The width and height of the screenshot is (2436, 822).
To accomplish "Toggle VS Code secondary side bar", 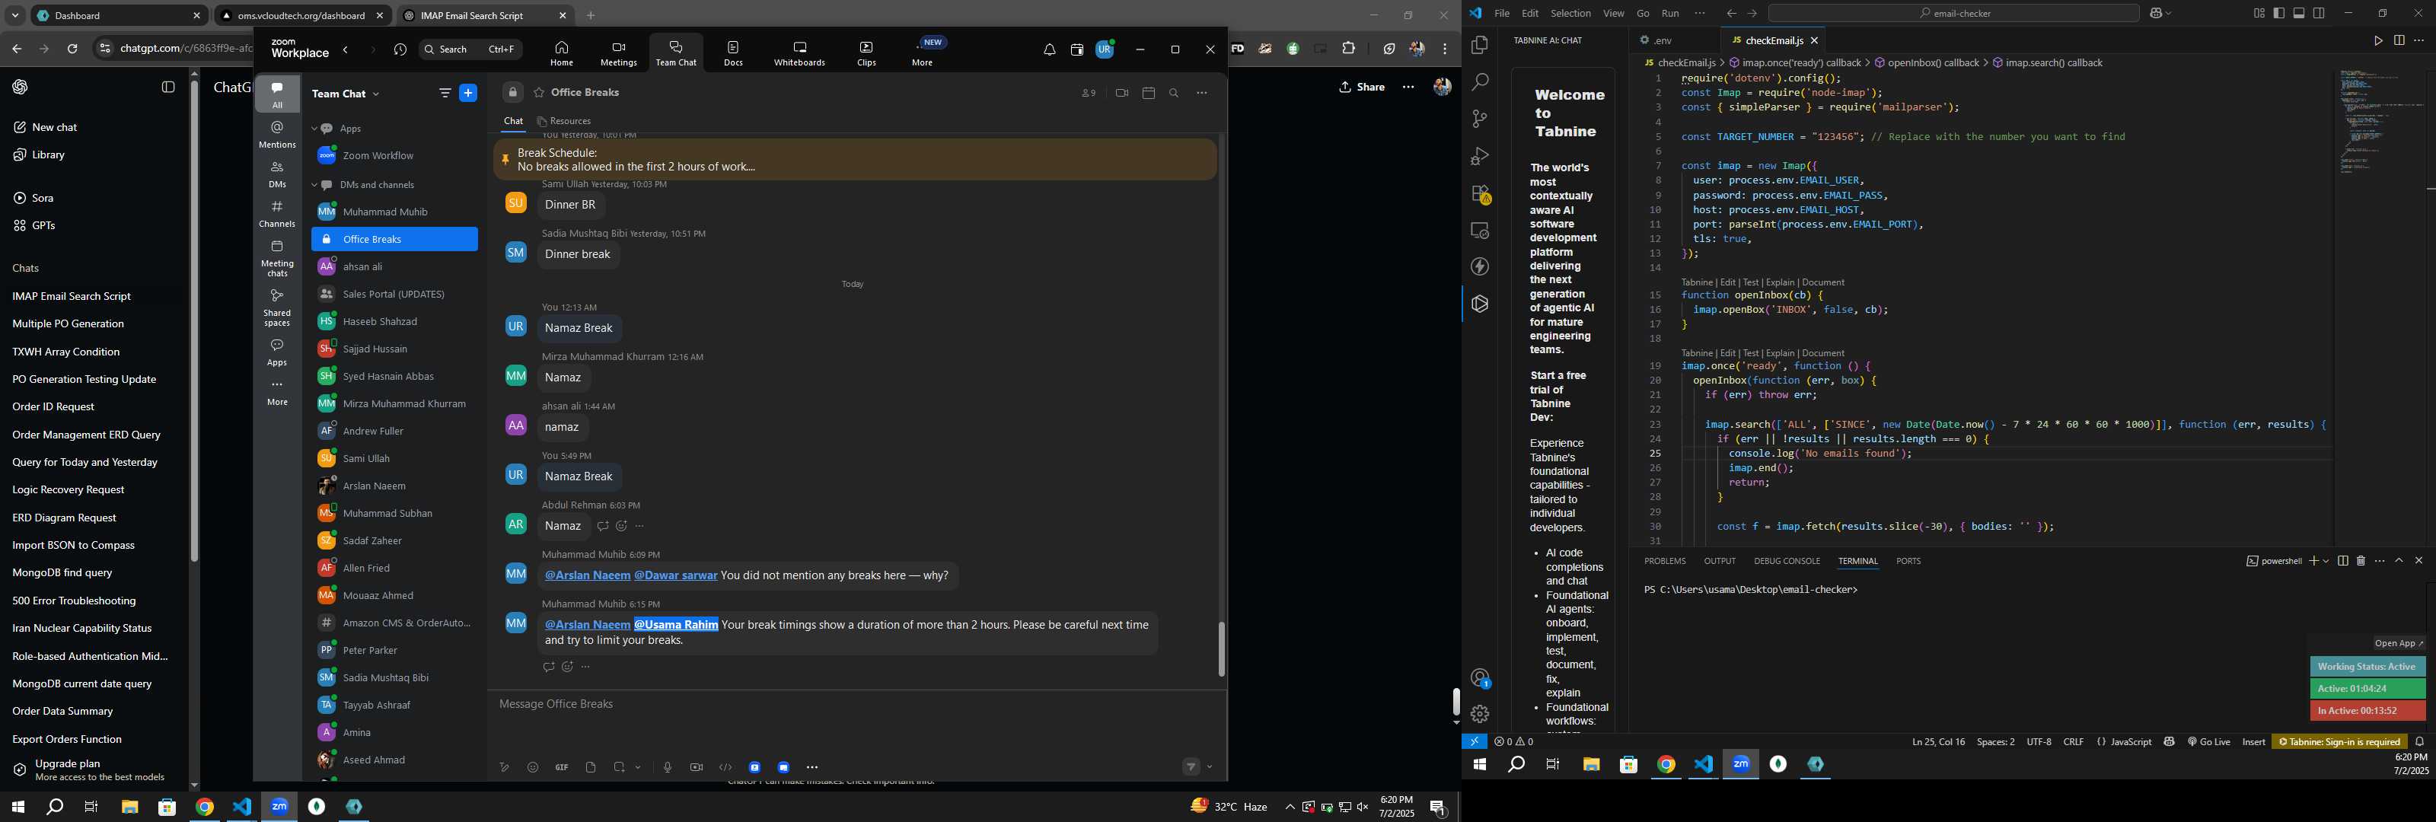I will click(x=2319, y=13).
